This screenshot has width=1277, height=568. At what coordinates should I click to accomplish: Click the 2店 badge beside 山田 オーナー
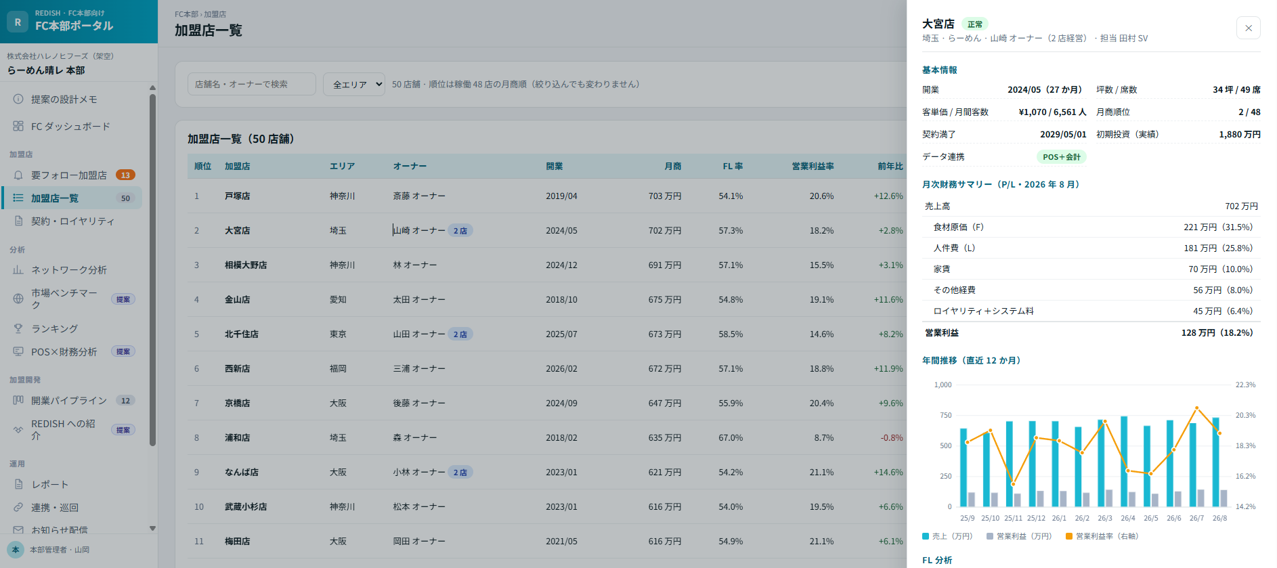pos(460,334)
